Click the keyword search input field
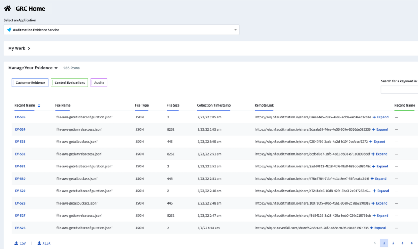The width and height of the screenshot is (418, 249). tap(399, 90)
